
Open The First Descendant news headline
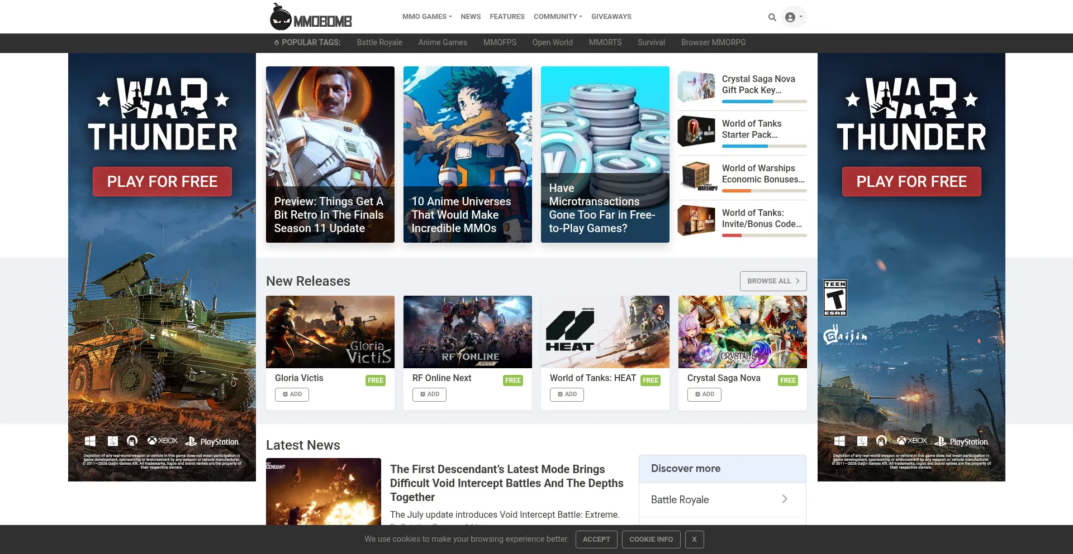coord(507,483)
